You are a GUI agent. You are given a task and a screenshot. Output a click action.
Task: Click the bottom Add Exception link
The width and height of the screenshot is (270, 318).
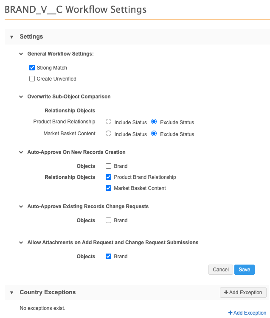click(247, 313)
